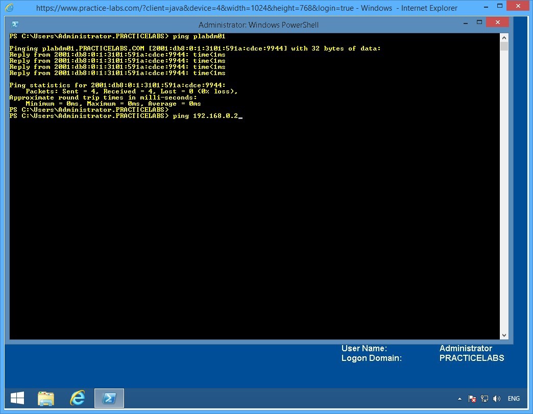Click the PowerShell scrollbar thumb

pyautogui.click(x=504, y=46)
